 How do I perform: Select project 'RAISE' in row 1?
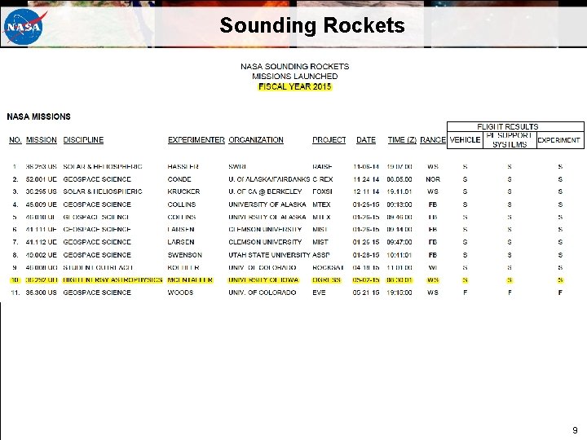pos(322,166)
